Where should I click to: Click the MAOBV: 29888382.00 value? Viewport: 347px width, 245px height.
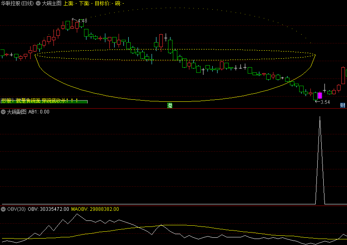coord(95,209)
